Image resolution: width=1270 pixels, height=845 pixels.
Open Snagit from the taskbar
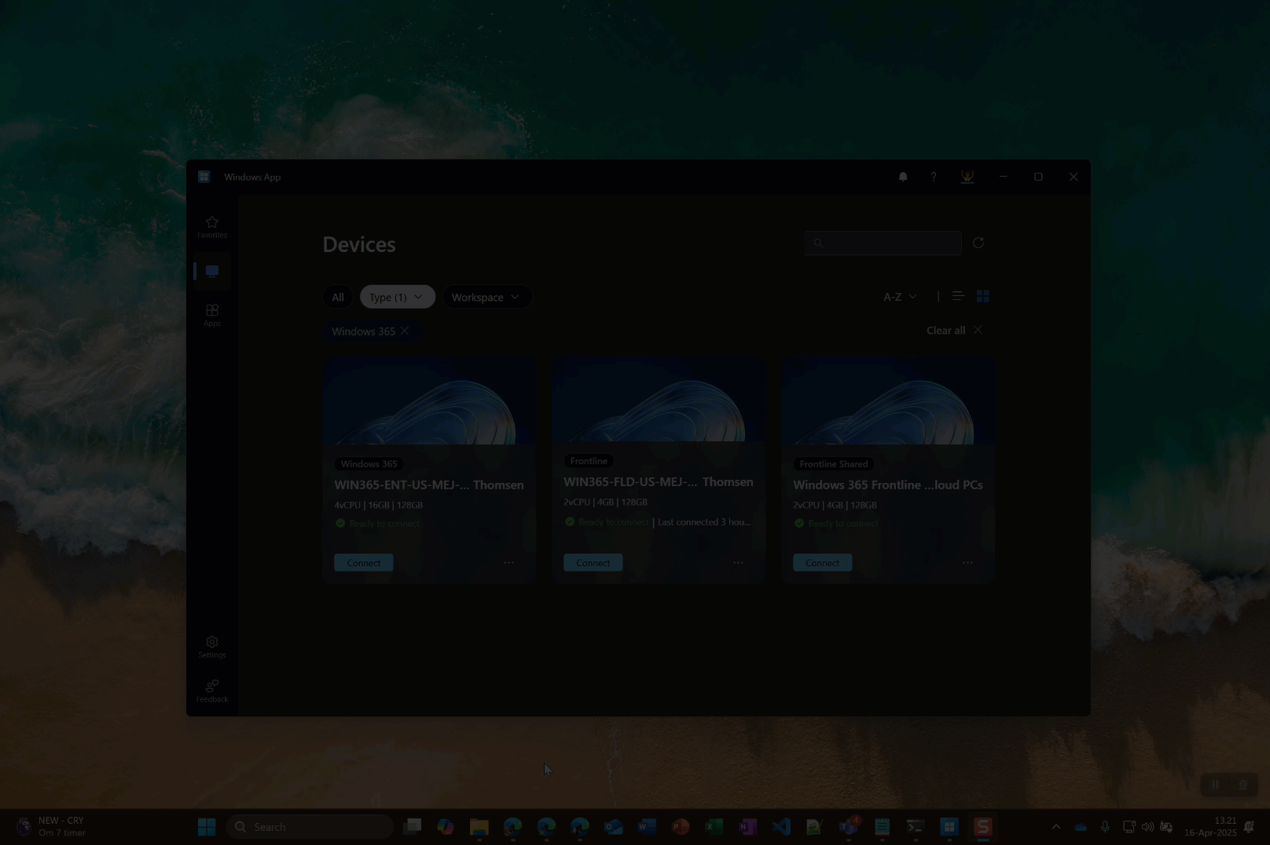point(983,827)
